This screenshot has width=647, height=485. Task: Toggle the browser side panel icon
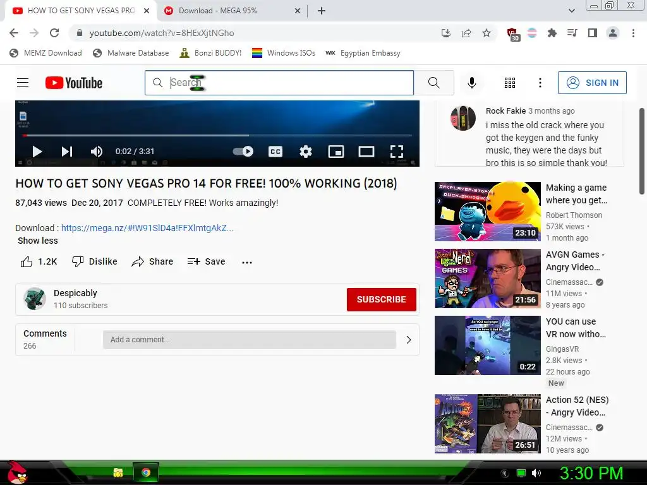coord(593,33)
